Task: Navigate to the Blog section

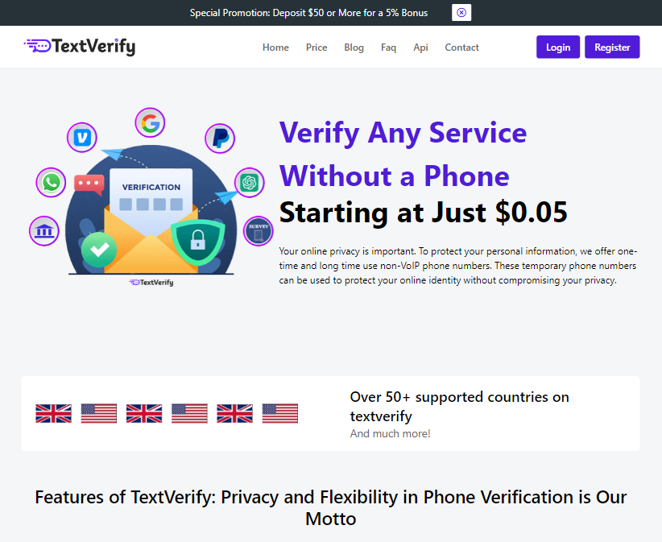Action: click(x=354, y=48)
